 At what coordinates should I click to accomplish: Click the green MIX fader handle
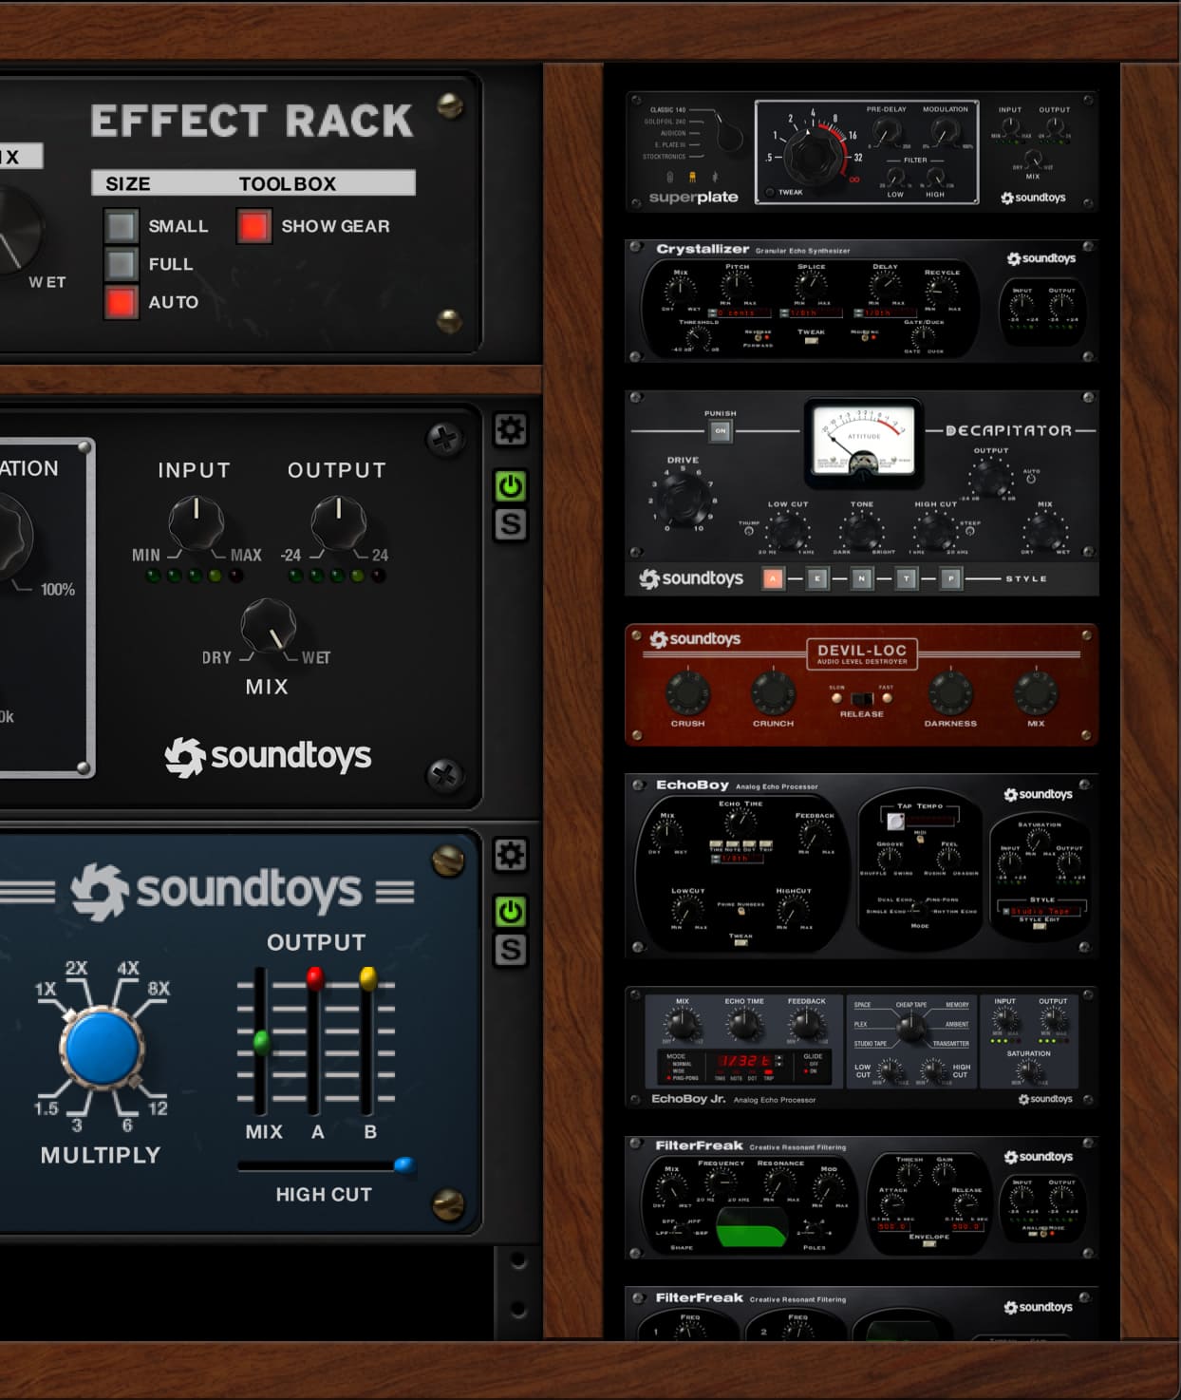pyautogui.click(x=261, y=1042)
